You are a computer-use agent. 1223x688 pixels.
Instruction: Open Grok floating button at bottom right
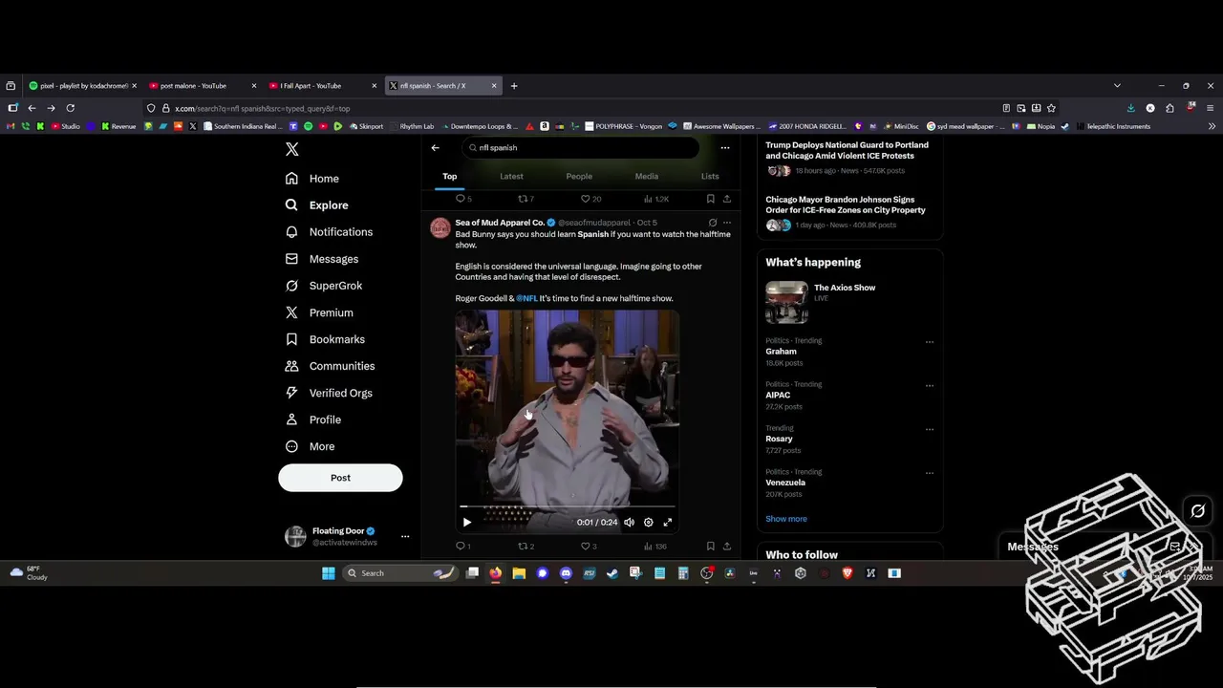(x=1197, y=511)
